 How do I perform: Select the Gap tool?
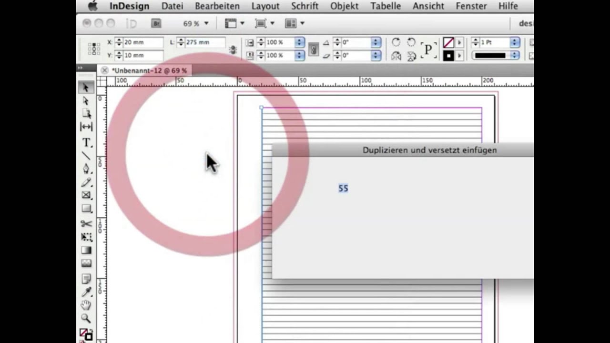tap(86, 127)
